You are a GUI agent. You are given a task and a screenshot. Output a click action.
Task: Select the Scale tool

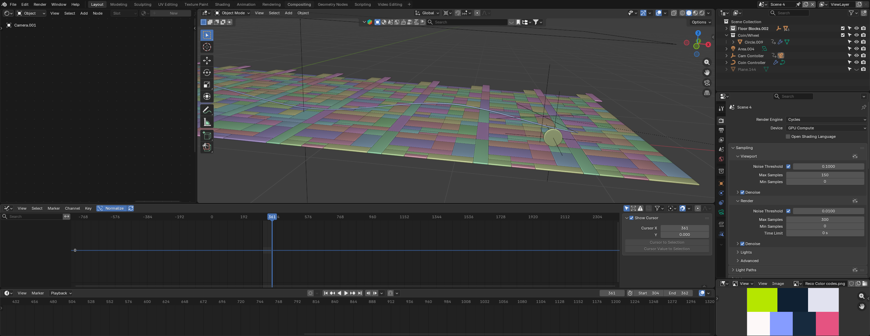(207, 84)
